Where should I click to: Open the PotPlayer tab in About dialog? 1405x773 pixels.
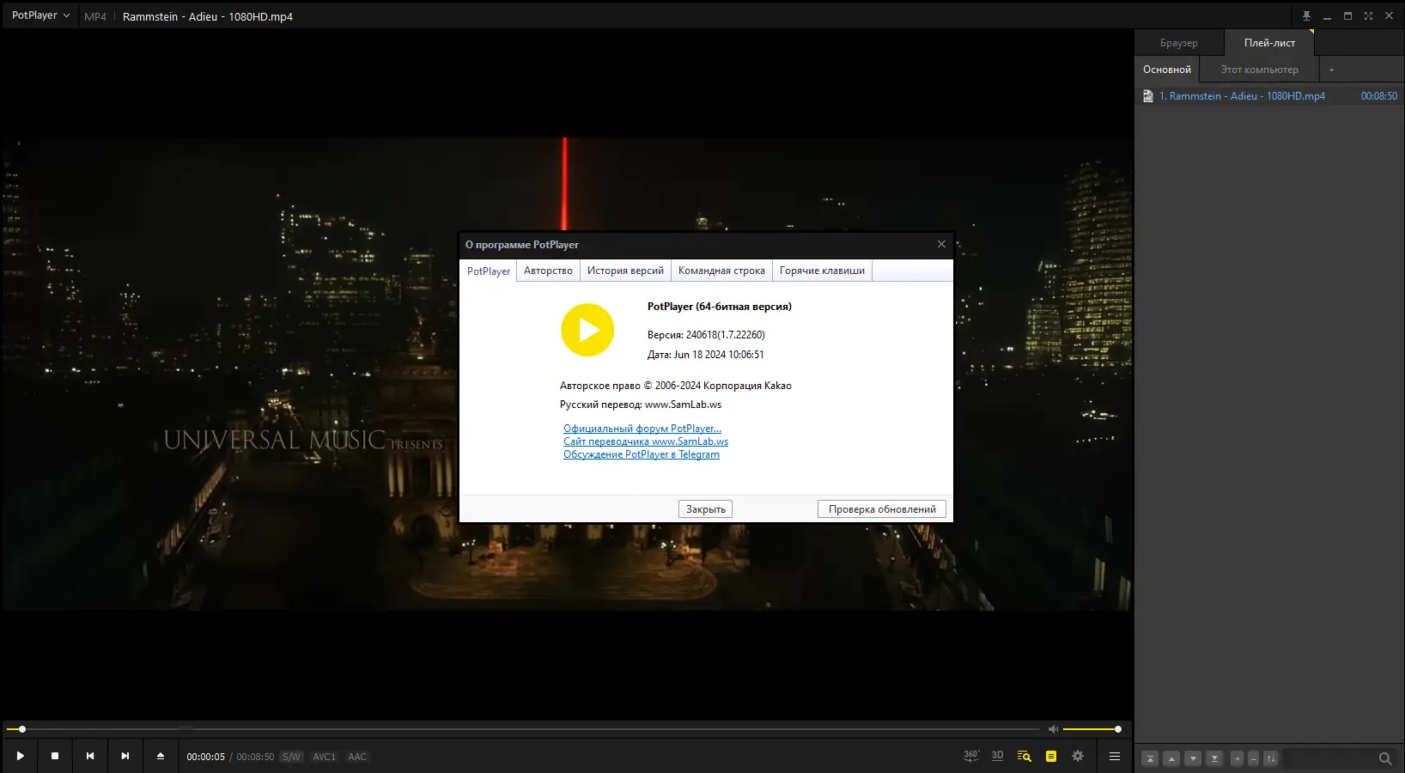(x=489, y=271)
